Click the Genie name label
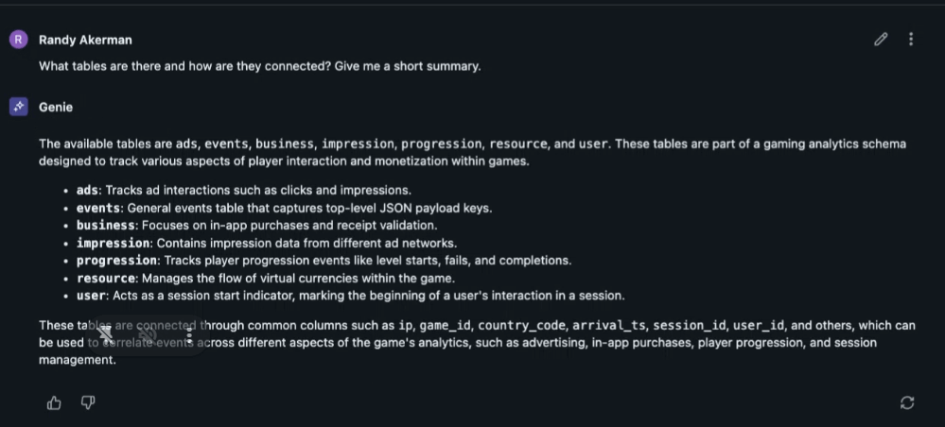The image size is (945, 427). click(56, 108)
